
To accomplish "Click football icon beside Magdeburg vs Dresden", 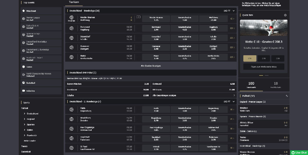I will pos(71,119).
